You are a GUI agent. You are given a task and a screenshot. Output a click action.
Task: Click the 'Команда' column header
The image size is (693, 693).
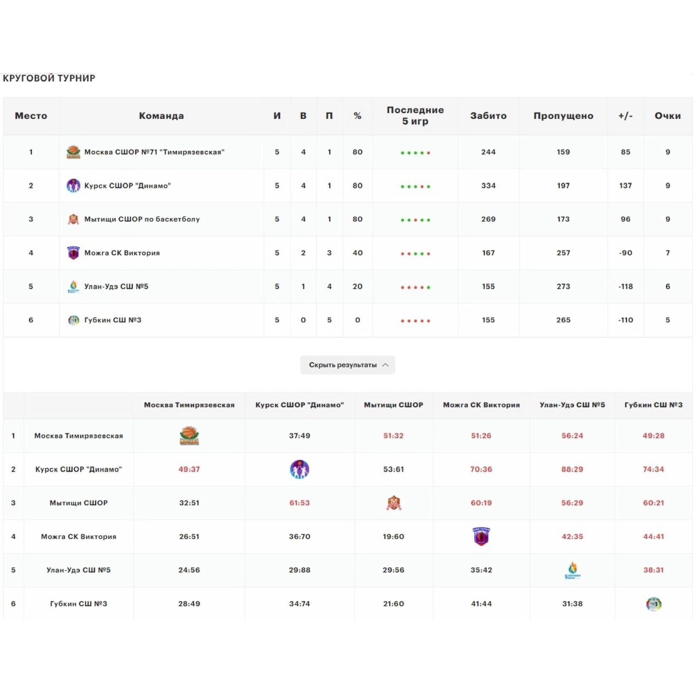pos(161,116)
